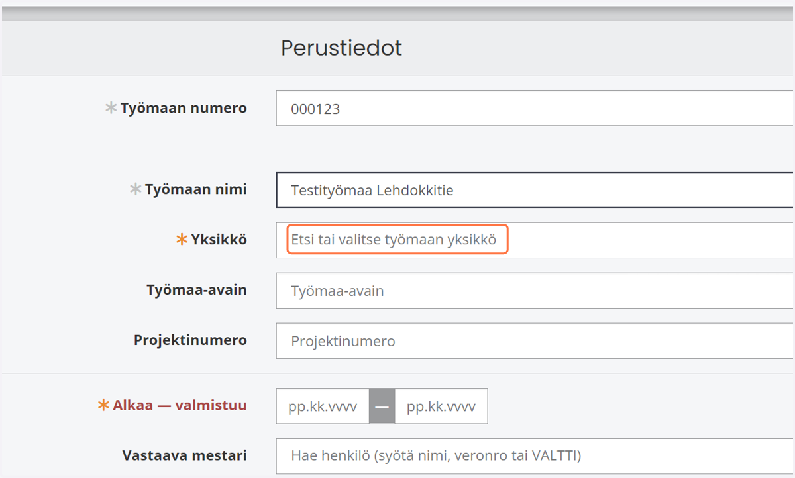Open the Yksikkö unit search field
795x478 pixels.
[x=535, y=240]
